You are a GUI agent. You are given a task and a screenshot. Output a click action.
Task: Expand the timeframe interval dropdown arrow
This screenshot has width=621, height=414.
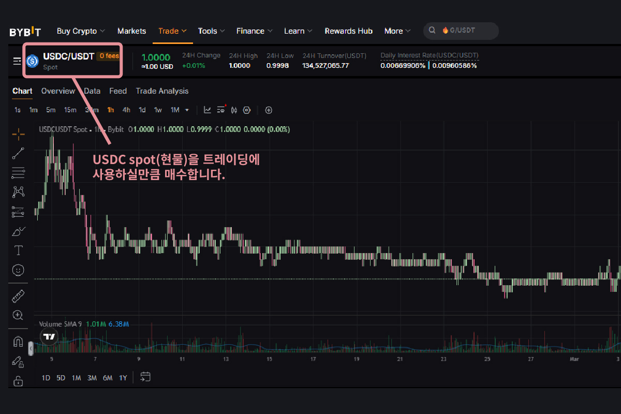[187, 110]
